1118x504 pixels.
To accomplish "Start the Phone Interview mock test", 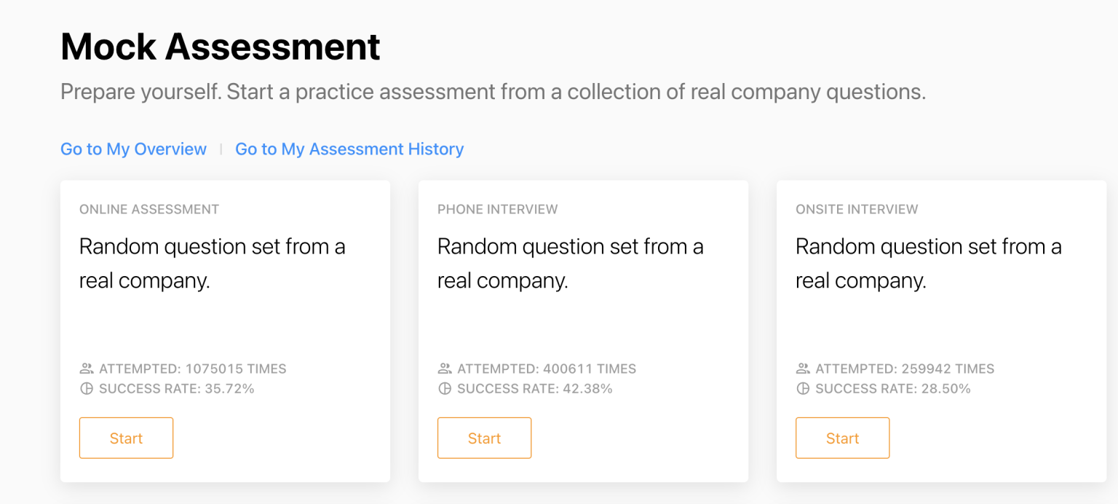I will point(484,438).
